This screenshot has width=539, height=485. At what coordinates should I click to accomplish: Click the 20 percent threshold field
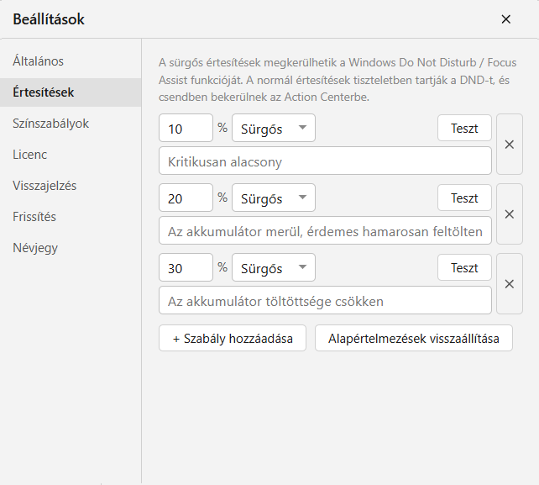(x=186, y=198)
